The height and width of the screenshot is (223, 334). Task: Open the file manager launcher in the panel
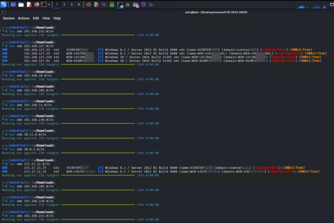21,4
